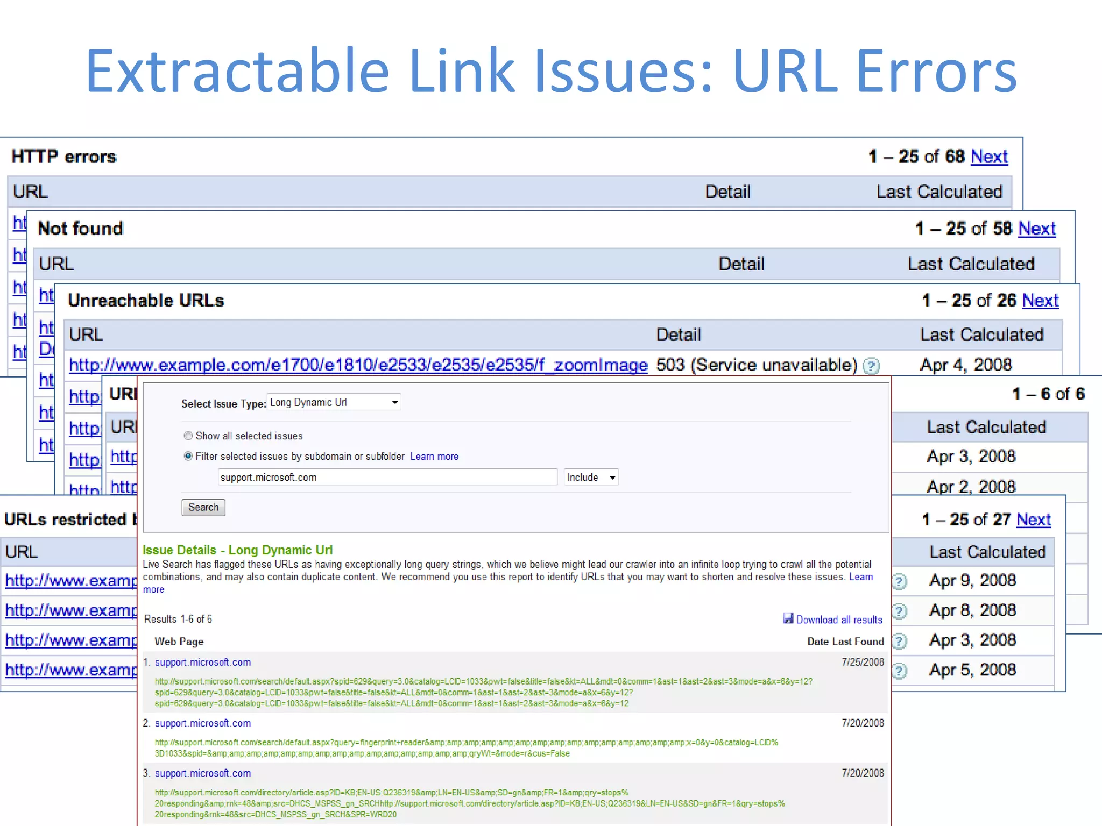This screenshot has height=826, width=1102.
Task: Click the Date Last Found column header
Action: point(845,642)
